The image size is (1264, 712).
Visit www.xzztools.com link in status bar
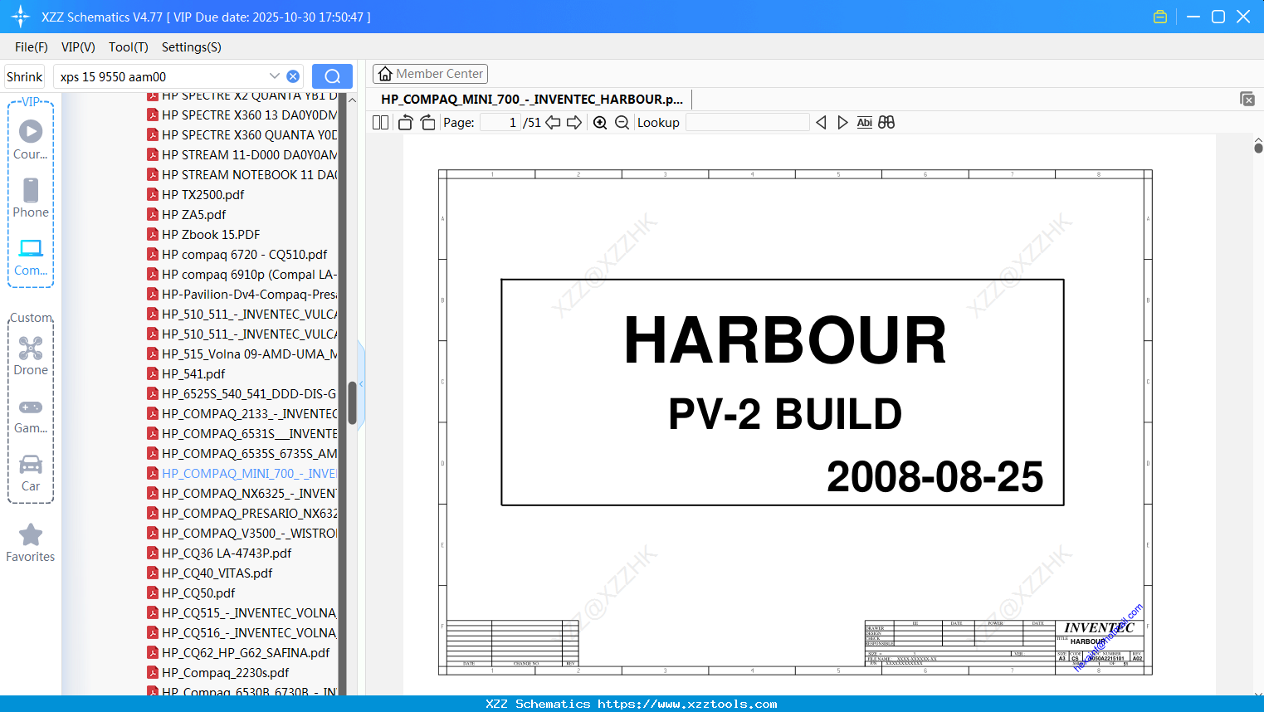(x=687, y=704)
